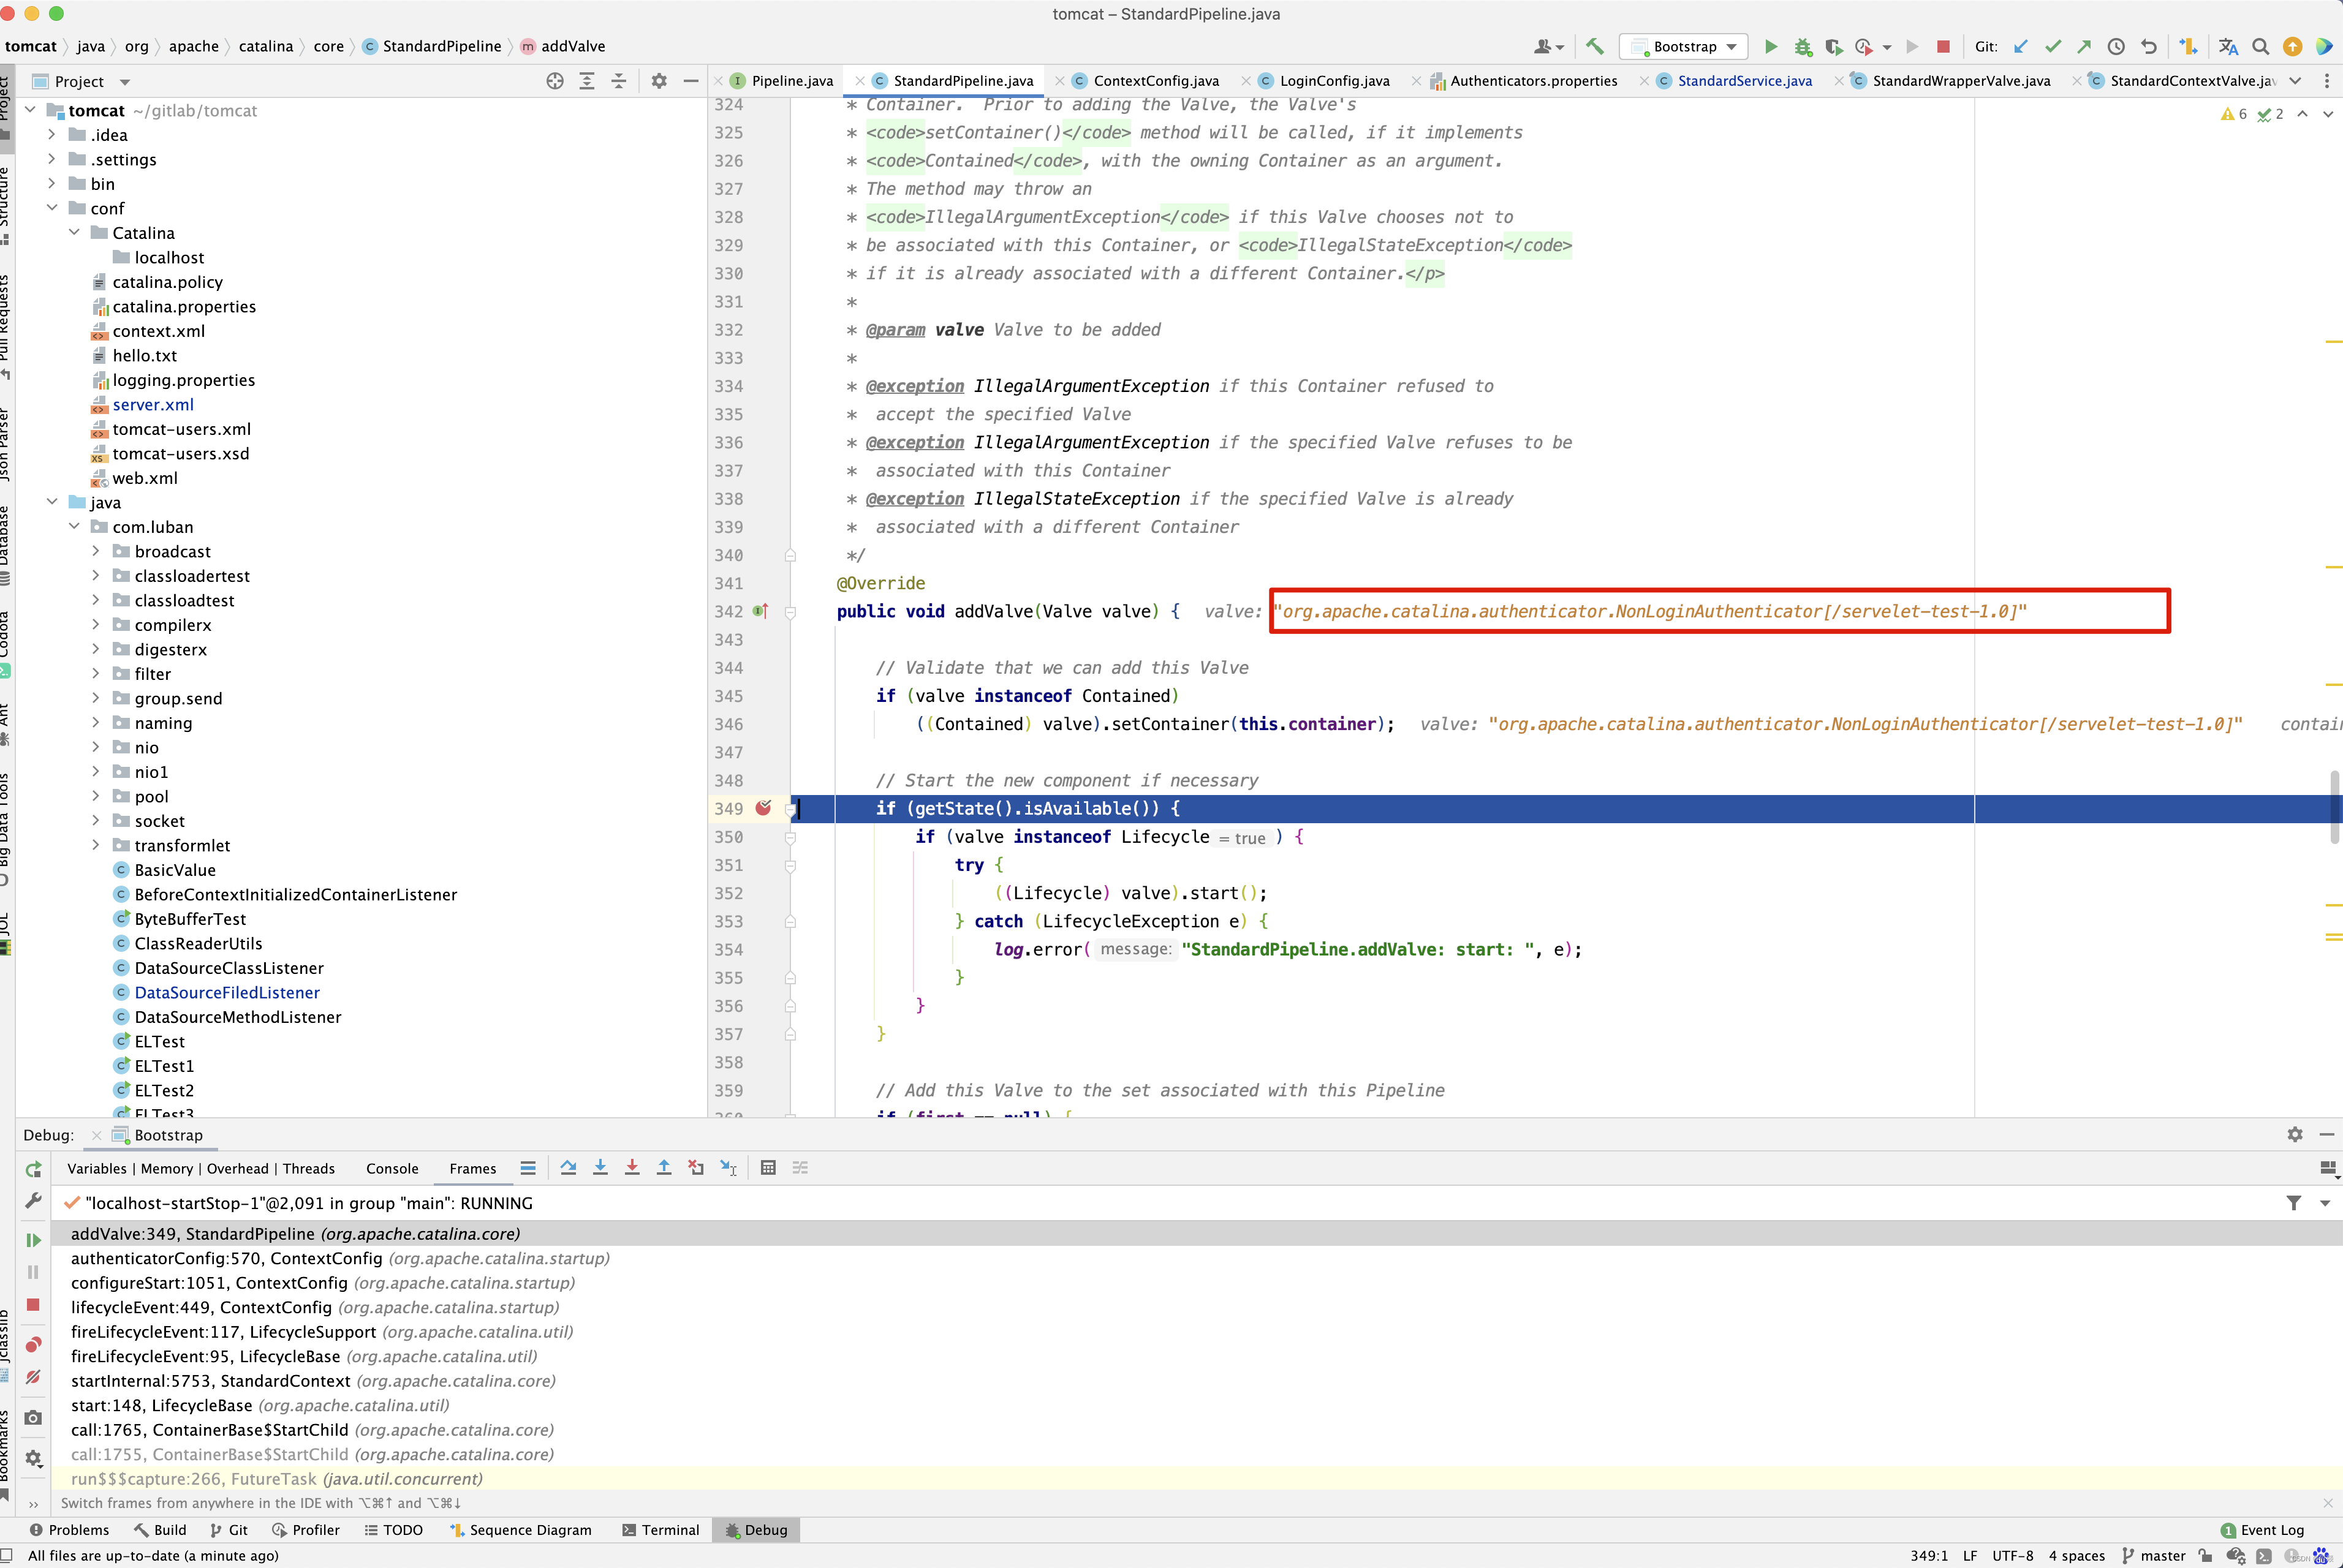
Task: Click the Search Everywhere magnifier icon
Action: click(x=2260, y=46)
